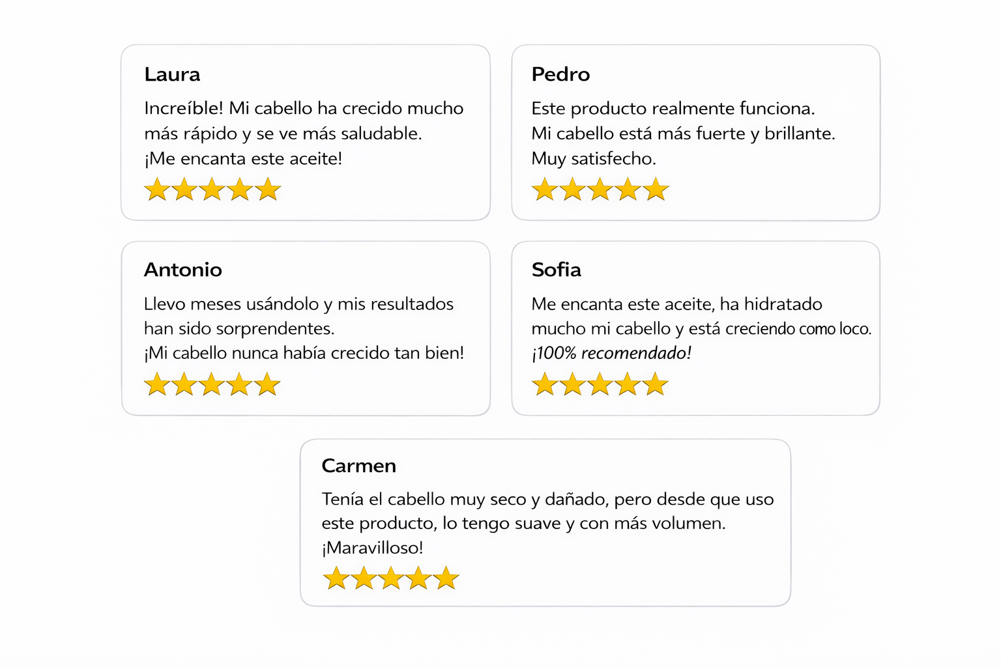Select the third star in Carmen's rating

click(x=391, y=578)
